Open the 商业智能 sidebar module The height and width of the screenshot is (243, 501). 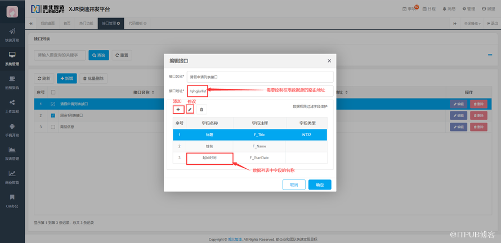12,177
